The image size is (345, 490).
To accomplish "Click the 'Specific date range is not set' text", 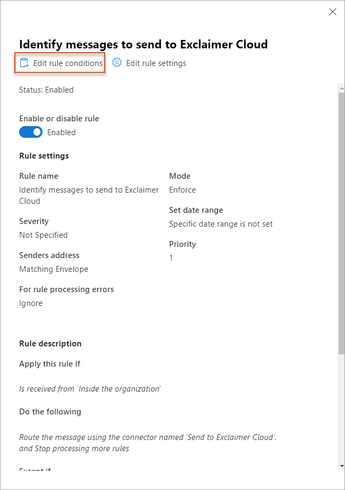I will [221, 224].
